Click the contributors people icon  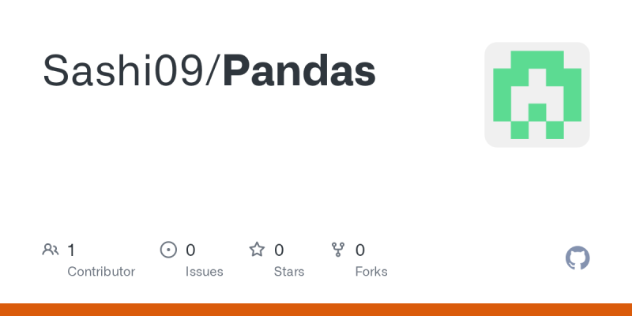pyautogui.click(x=51, y=250)
